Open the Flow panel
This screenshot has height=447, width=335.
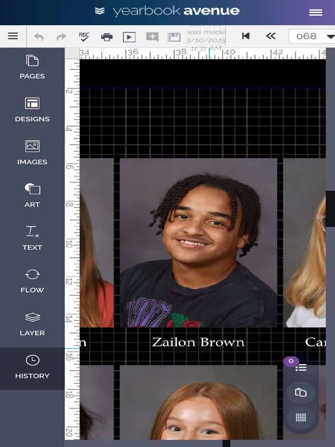click(x=32, y=281)
